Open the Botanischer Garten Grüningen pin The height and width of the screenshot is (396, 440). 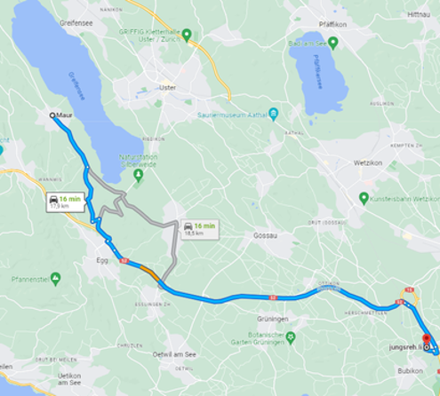tap(291, 338)
